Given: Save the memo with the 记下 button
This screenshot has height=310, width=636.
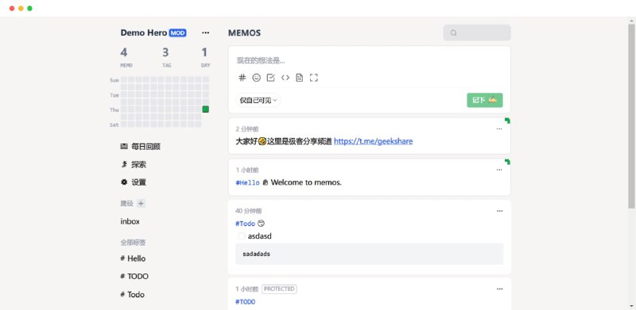Looking at the screenshot, I should (485, 100).
